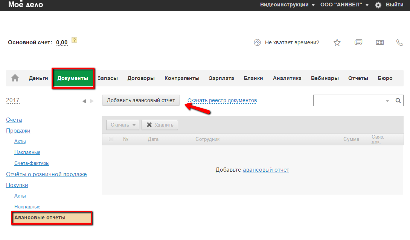Viewport: 410px width, 240px height.
Task: Go to previous year arrow
Action: click(x=84, y=101)
